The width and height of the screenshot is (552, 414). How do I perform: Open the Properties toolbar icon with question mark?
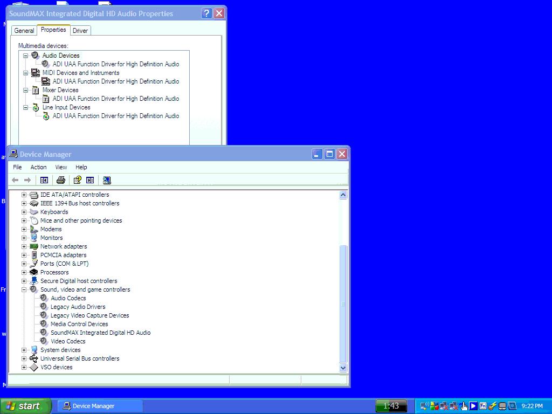pos(77,180)
